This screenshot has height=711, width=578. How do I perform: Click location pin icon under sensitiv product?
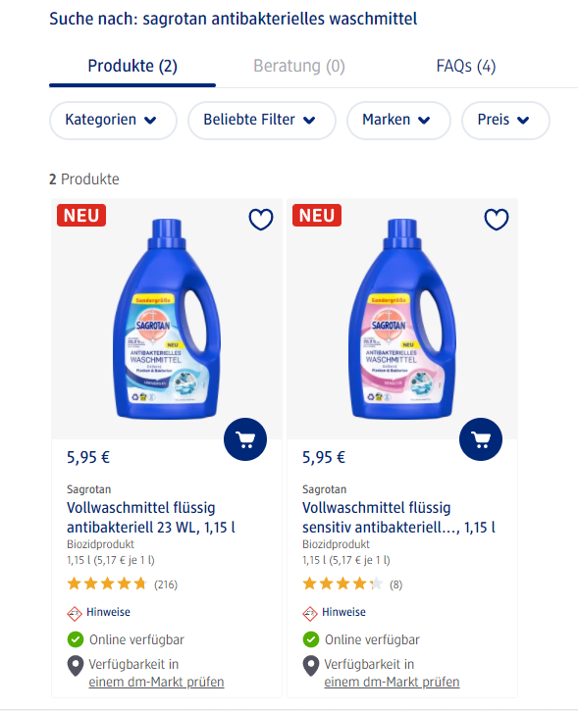pos(311,666)
